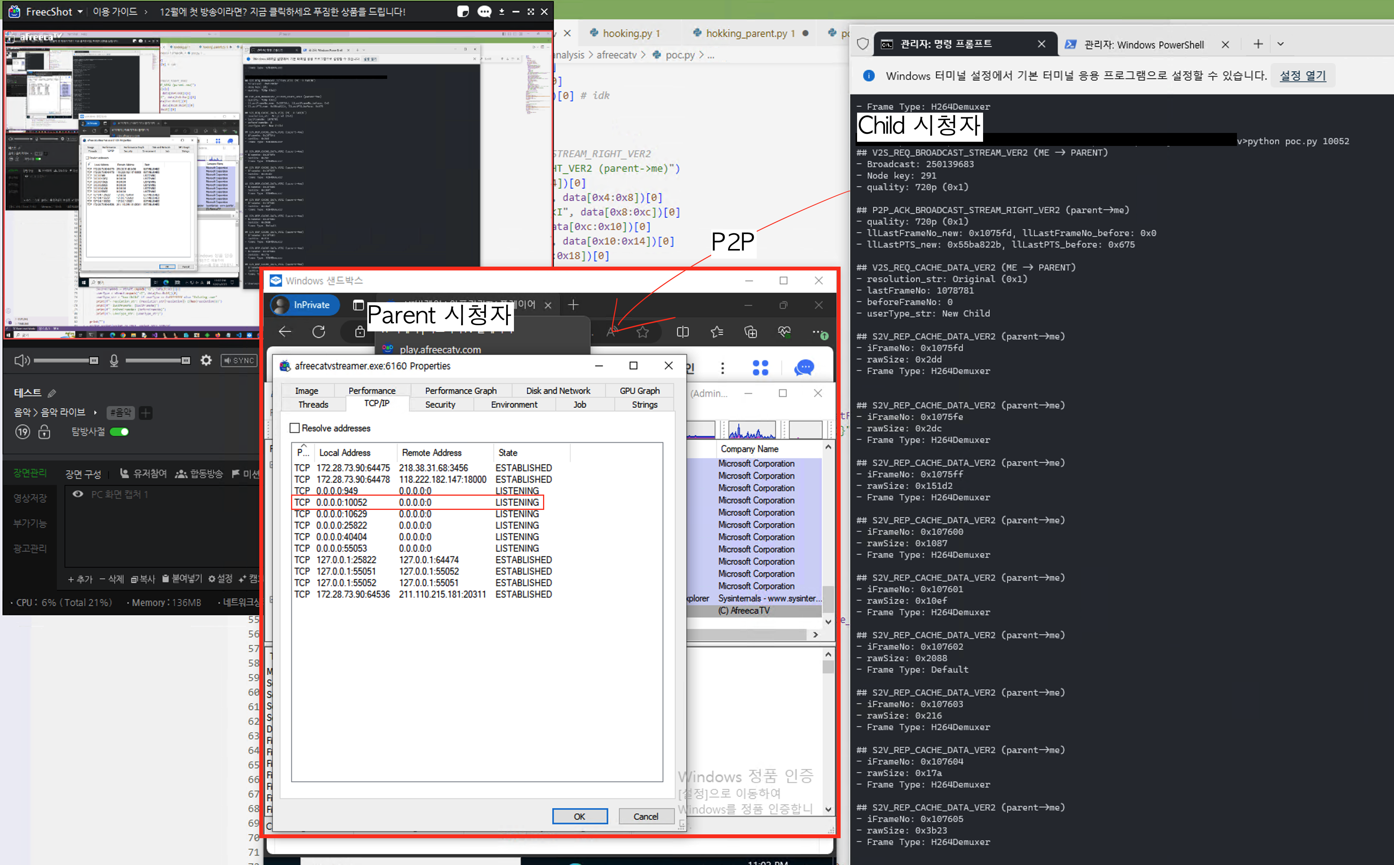The width and height of the screenshot is (1394, 865).
Task: Hide the PC 화면 캡처 1 source
Action: (78, 494)
